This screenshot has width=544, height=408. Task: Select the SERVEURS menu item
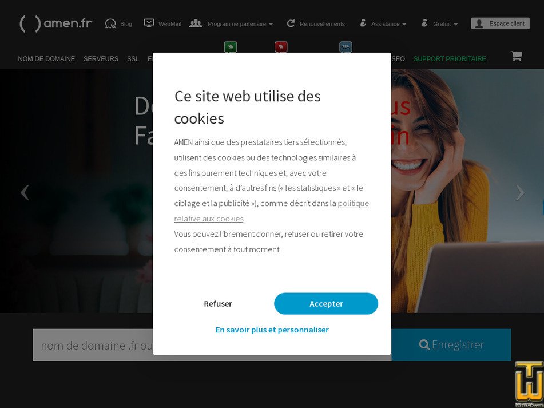tap(101, 59)
